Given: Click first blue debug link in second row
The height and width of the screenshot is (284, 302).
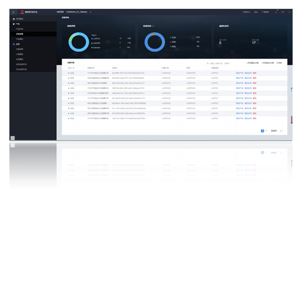Looking at the screenshot, I should [x=239, y=78].
